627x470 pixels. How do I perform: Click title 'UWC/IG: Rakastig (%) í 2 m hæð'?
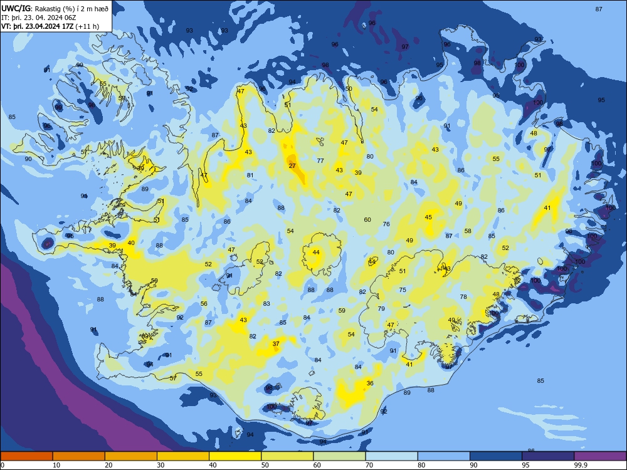(55, 8)
